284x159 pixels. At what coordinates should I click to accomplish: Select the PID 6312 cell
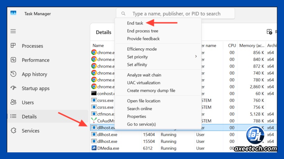pyautogui.click(x=148, y=148)
